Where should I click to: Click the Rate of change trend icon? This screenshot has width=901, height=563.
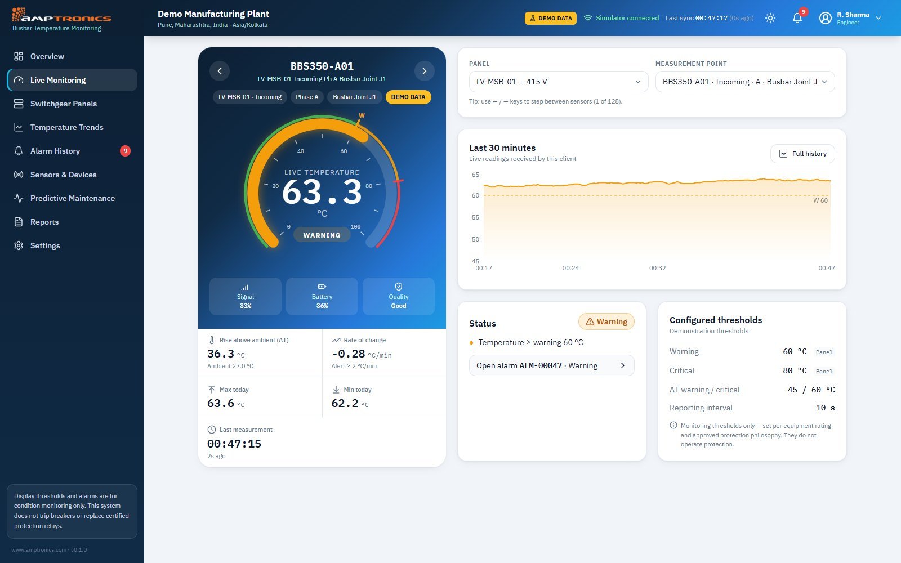pyautogui.click(x=336, y=340)
